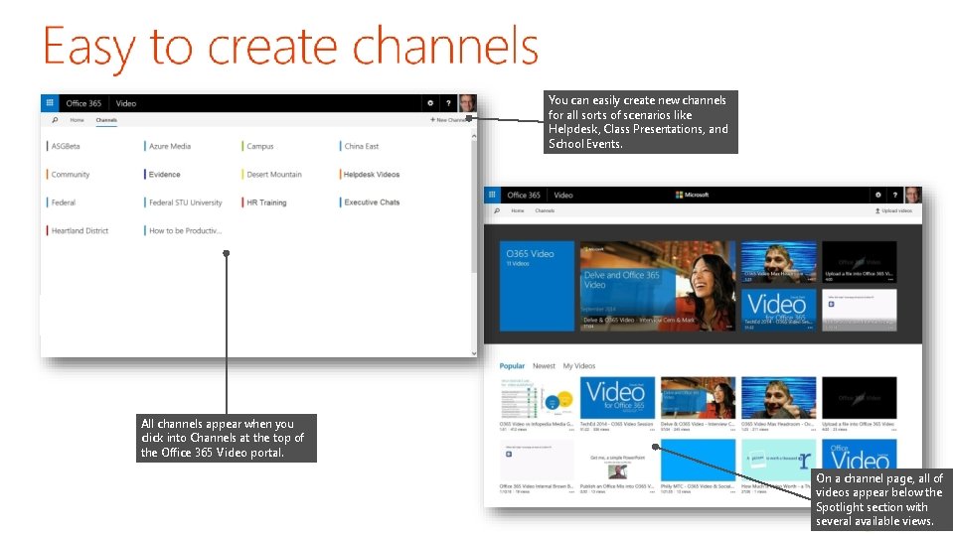Open more options for Publish an Office Mix video
The image size is (953, 536).
(650, 492)
